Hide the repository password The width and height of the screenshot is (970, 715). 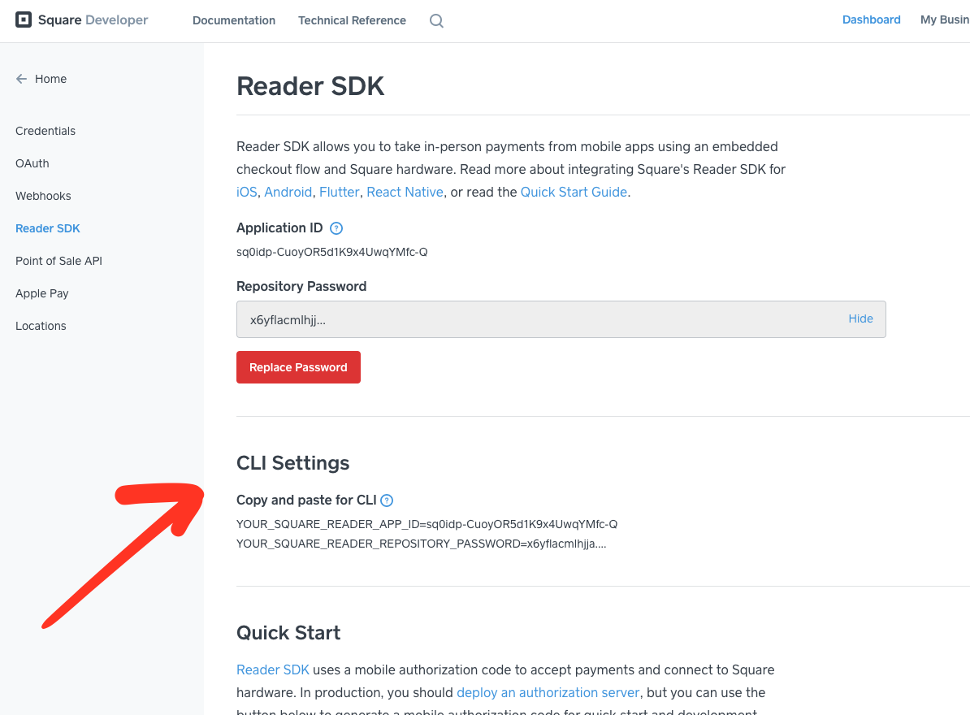click(x=860, y=318)
